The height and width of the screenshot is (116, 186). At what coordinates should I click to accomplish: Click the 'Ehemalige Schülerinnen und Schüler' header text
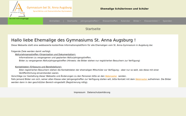point(125,9)
